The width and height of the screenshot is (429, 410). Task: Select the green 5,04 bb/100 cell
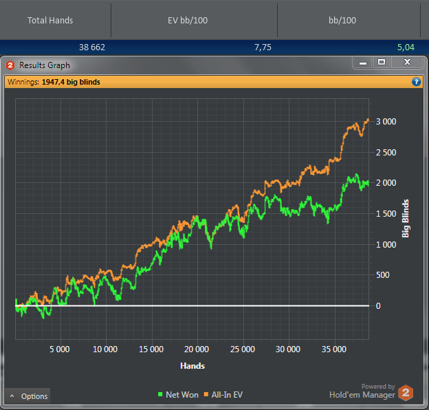click(406, 47)
